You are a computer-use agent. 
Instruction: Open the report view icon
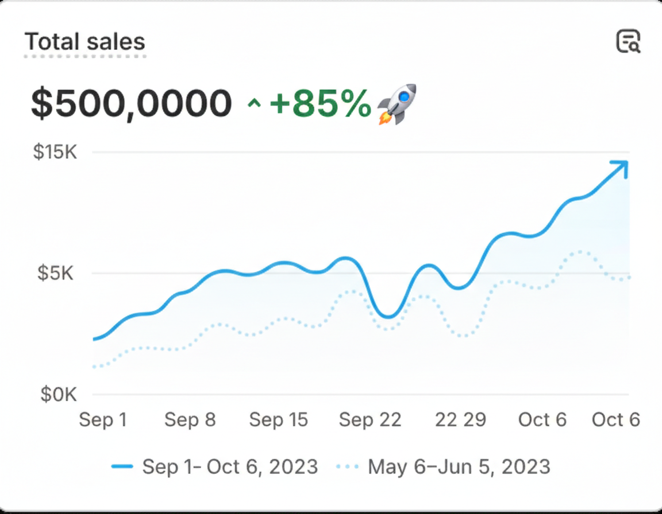coord(628,42)
